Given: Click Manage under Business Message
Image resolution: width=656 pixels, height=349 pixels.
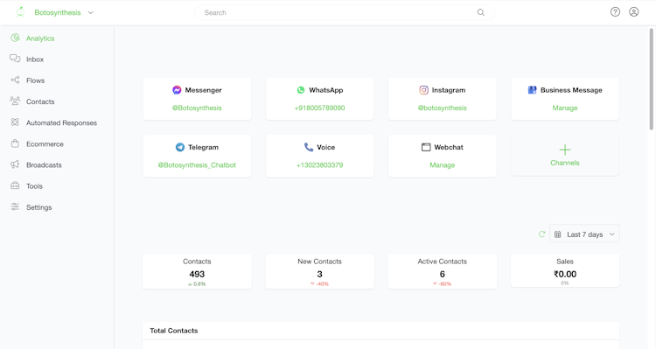Looking at the screenshot, I should pyautogui.click(x=565, y=108).
